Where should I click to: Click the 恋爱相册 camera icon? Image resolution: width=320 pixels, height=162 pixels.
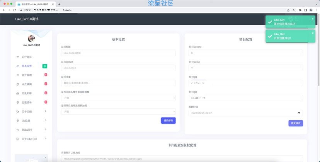pyautogui.click(x=18, y=93)
